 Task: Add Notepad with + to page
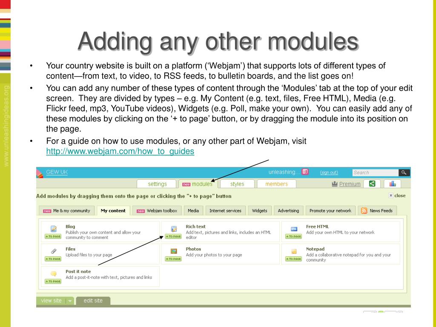(x=294, y=259)
